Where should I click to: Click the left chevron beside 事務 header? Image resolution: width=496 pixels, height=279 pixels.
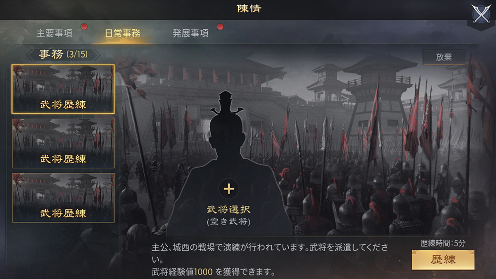click(30, 55)
